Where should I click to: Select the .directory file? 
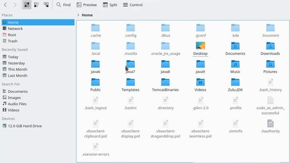(165, 103)
